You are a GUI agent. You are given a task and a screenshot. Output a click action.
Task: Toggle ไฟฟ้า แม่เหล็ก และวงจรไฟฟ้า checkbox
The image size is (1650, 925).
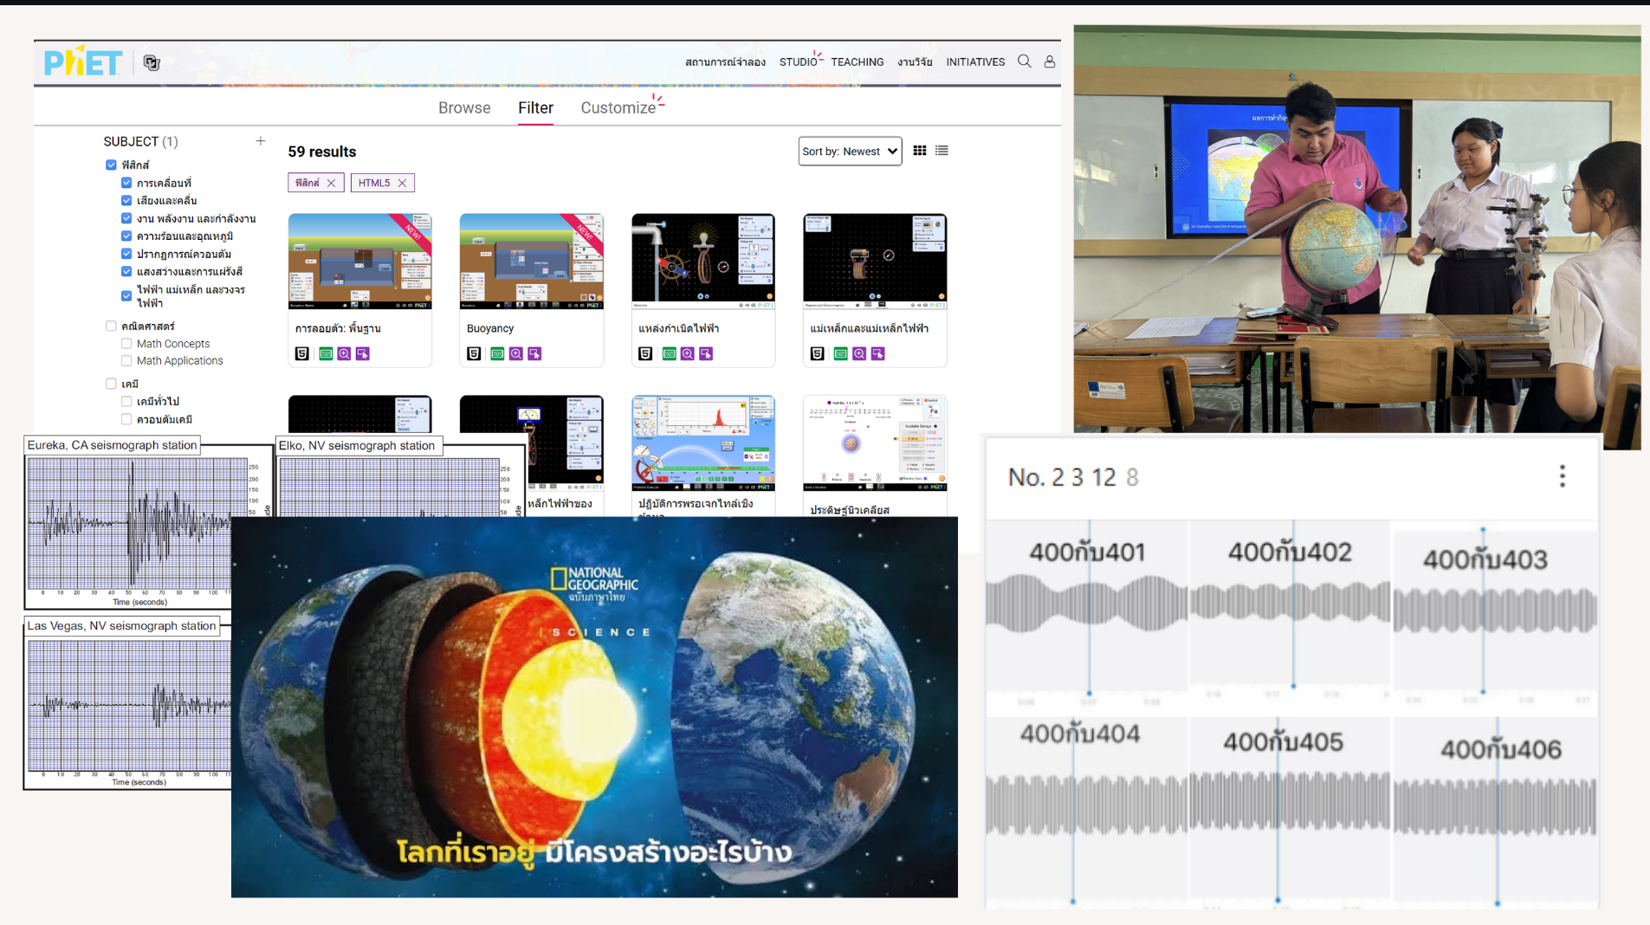tap(126, 295)
